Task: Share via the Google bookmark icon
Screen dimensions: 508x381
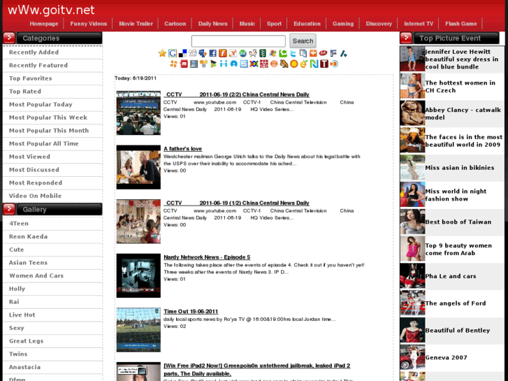Action: click(x=173, y=53)
